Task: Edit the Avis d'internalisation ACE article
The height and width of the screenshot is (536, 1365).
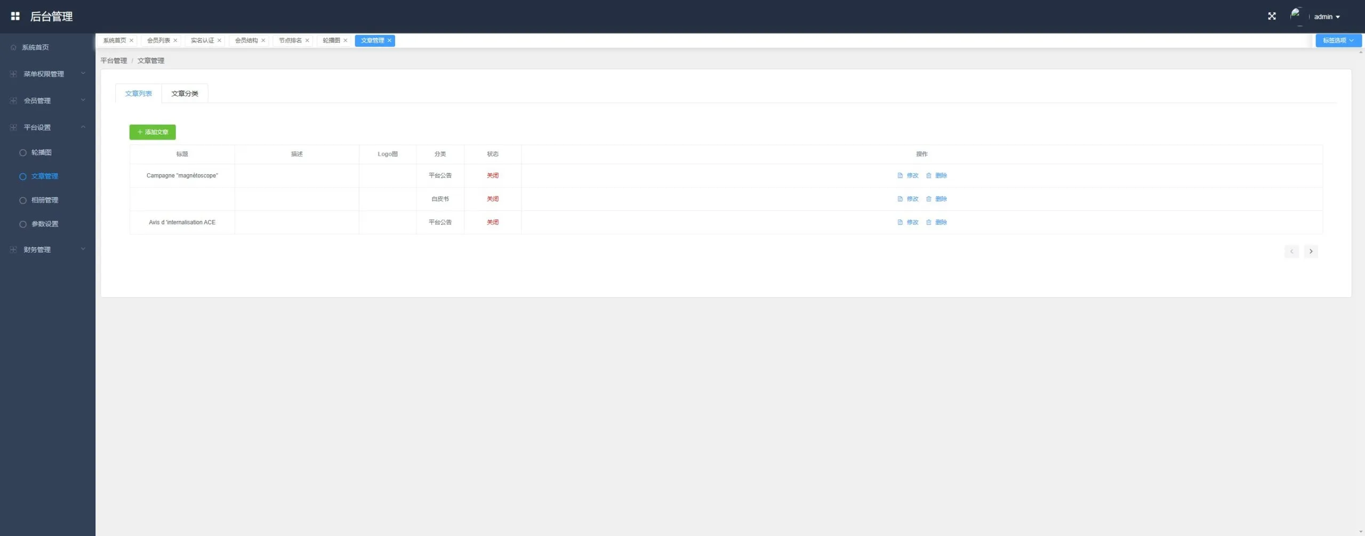Action: coord(908,223)
